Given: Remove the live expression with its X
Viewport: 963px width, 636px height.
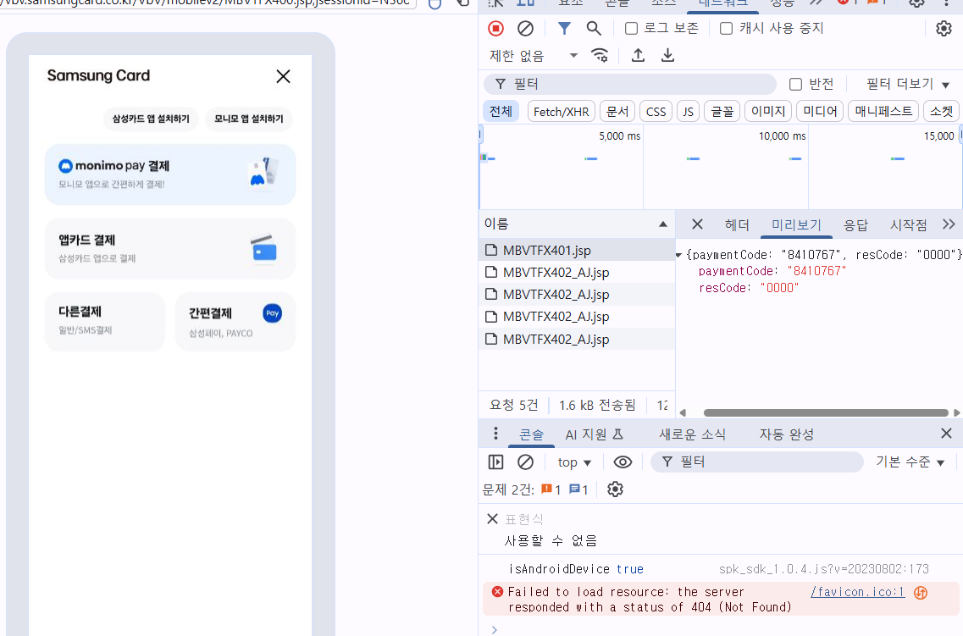Looking at the screenshot, I should (492, 519).
